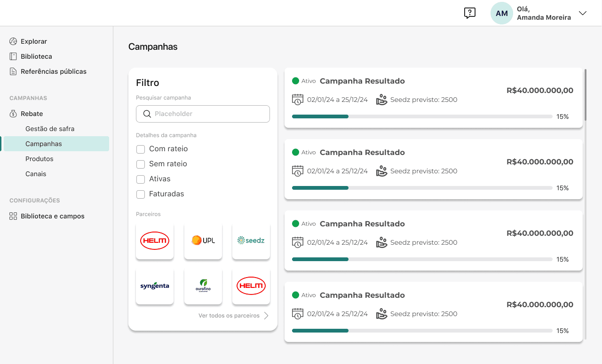Click the fourth campaign's Seedz hand icon
The width and height of the screenshot is (602, 364).
coord(381,314)
